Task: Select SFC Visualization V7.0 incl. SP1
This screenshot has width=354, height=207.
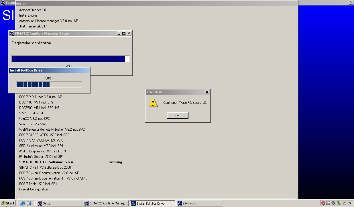Action: [41, 146]
